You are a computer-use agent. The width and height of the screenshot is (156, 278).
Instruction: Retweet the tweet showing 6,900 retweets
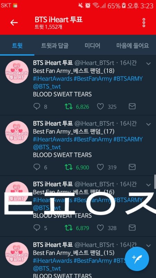(x=68, y=167)
